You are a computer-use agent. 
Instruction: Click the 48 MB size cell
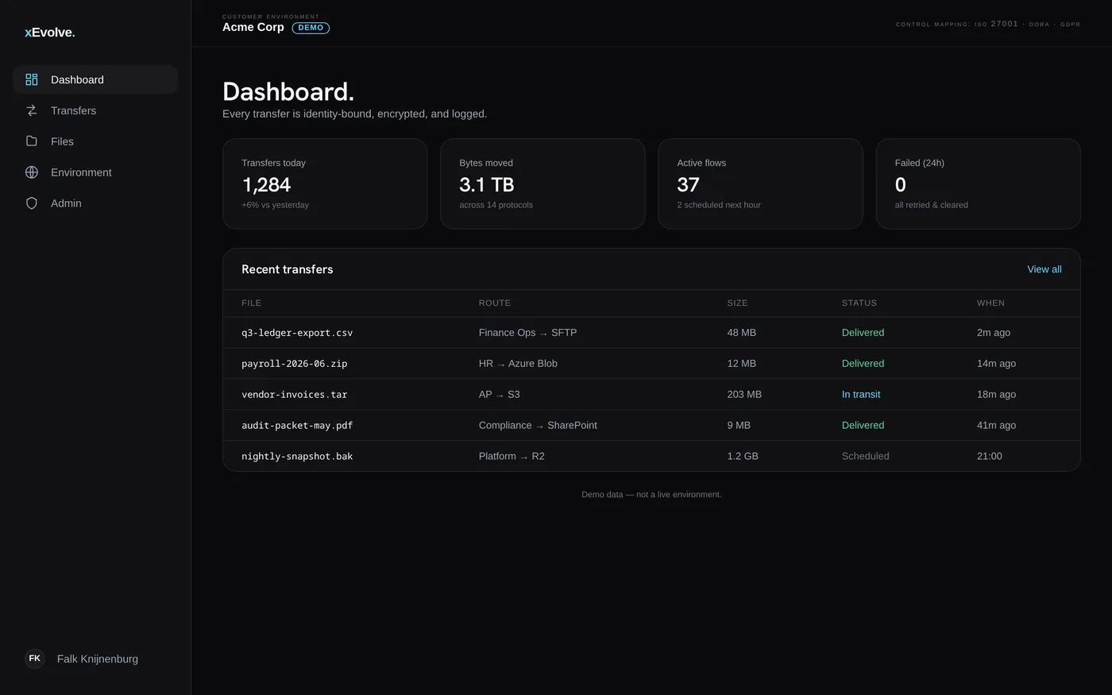tap(741, 333)
